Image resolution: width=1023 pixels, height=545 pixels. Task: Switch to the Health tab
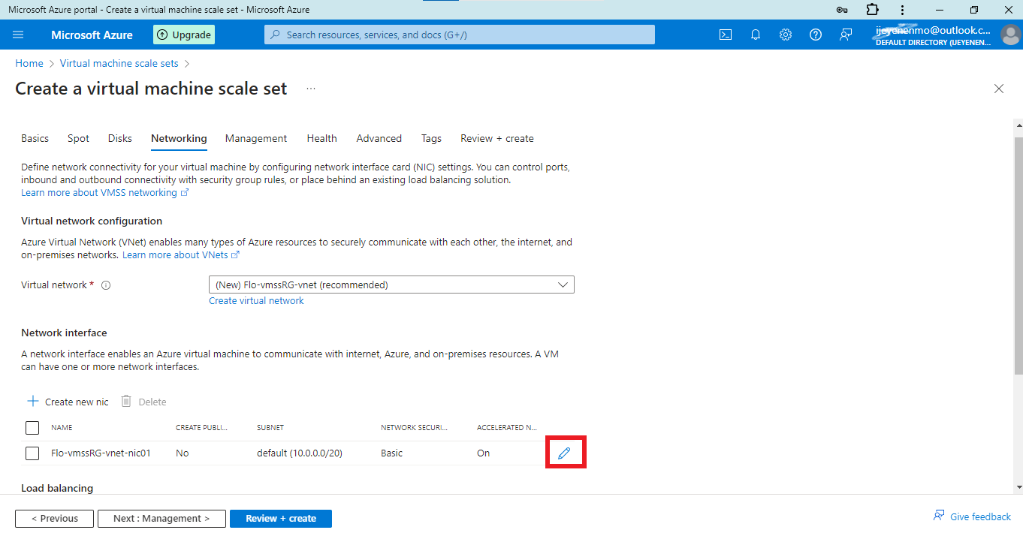[x=321, y=138]
